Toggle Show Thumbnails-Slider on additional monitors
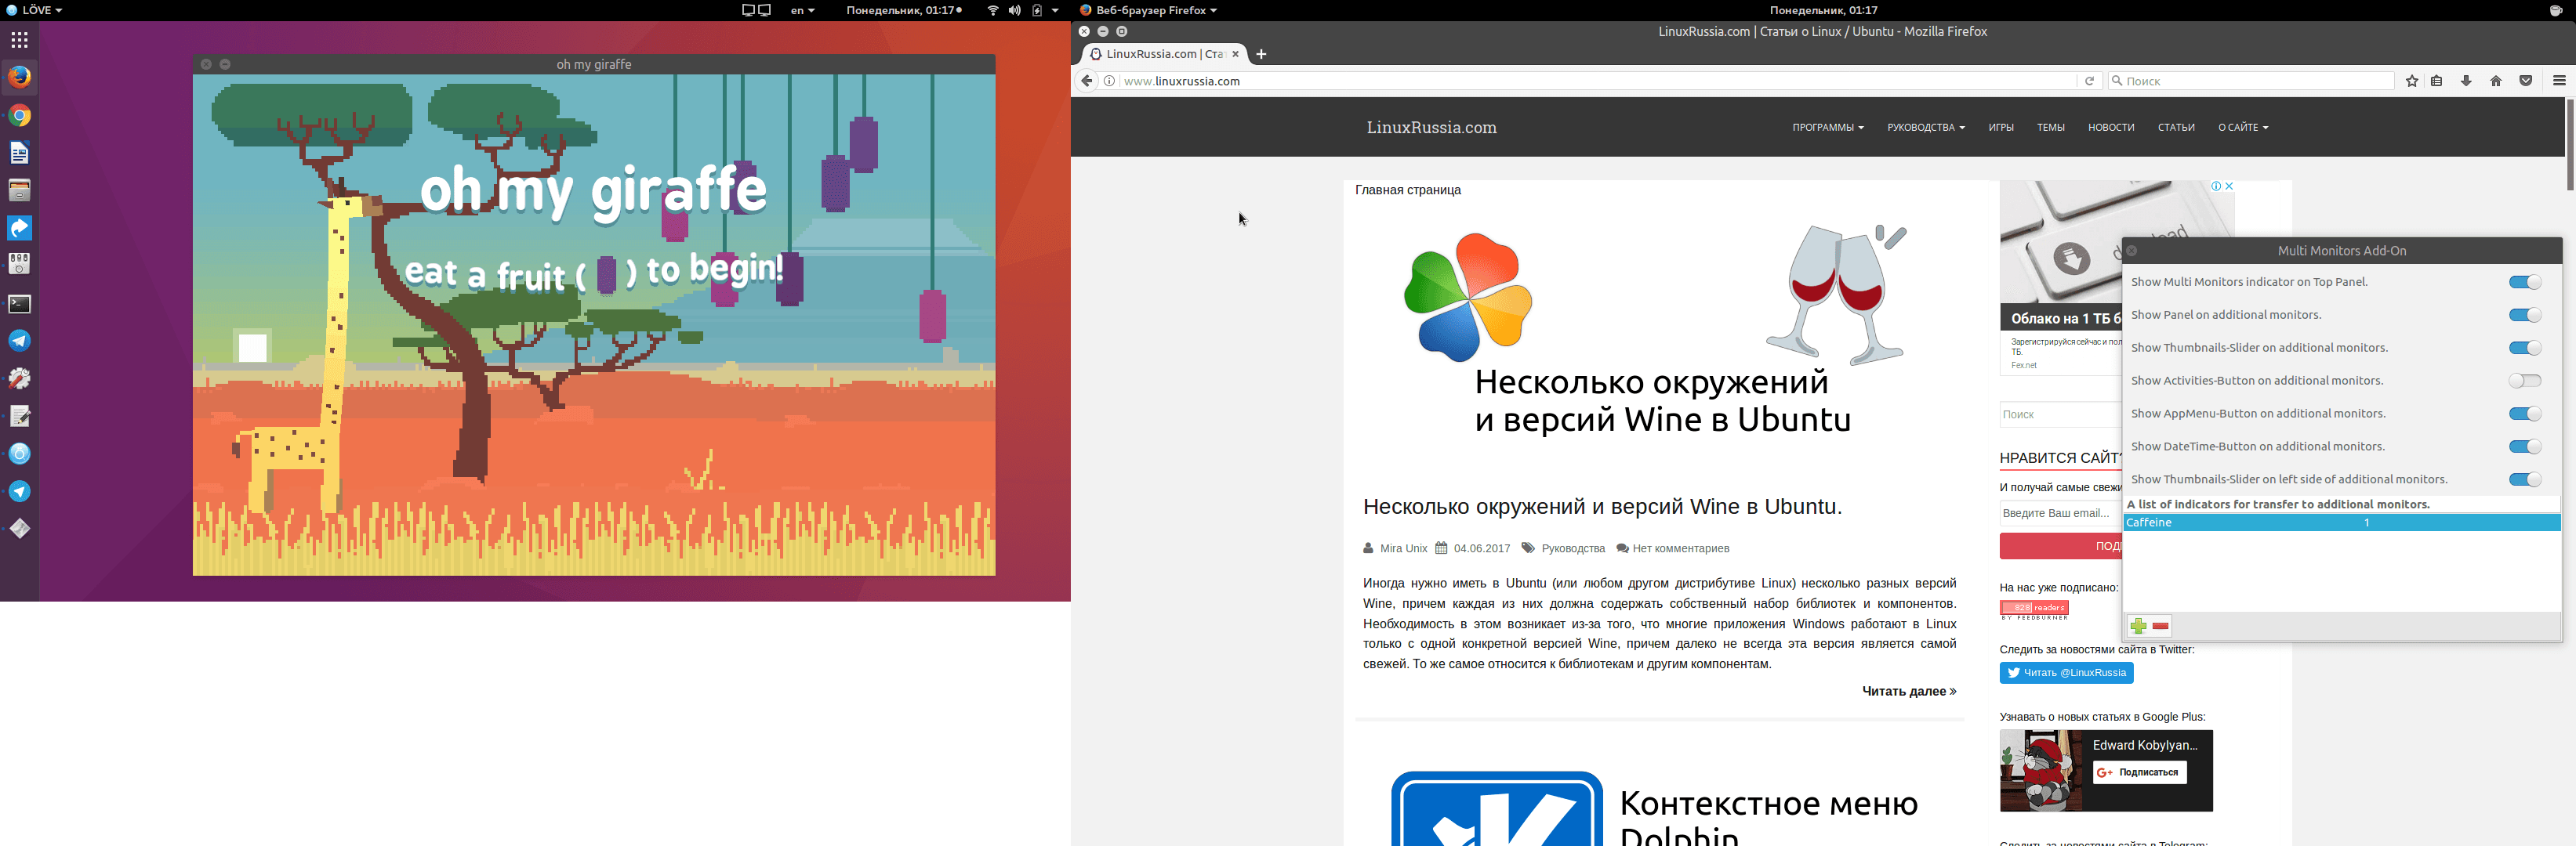This screenshot has height=846, width=2576. pos(2524,349)
